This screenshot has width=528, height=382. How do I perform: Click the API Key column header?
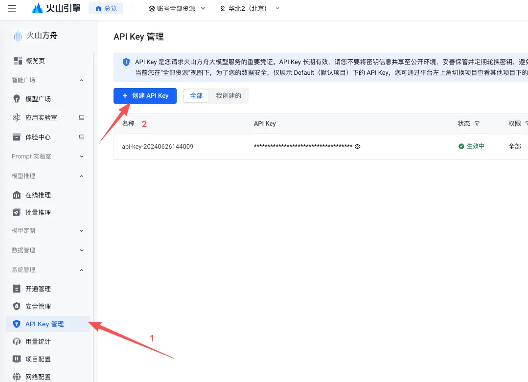pos(265,124)
